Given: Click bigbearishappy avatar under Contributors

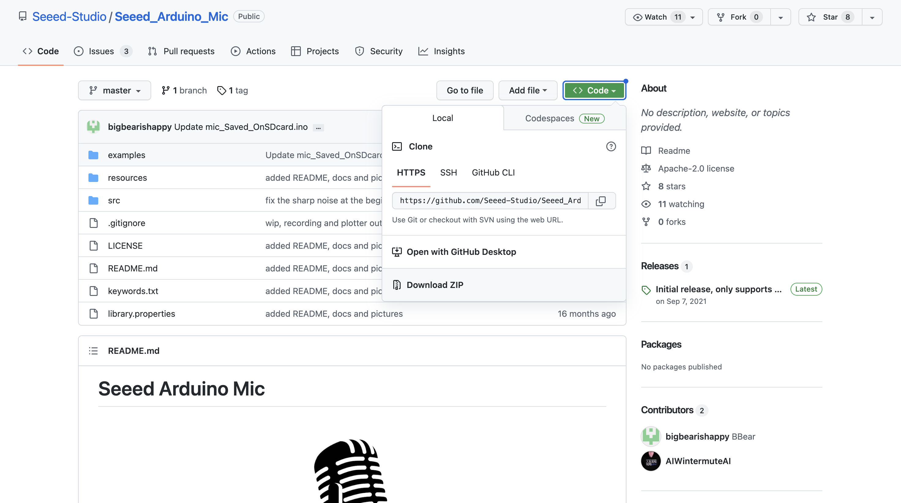Looking at the screenshot, I should pos(651,436).
